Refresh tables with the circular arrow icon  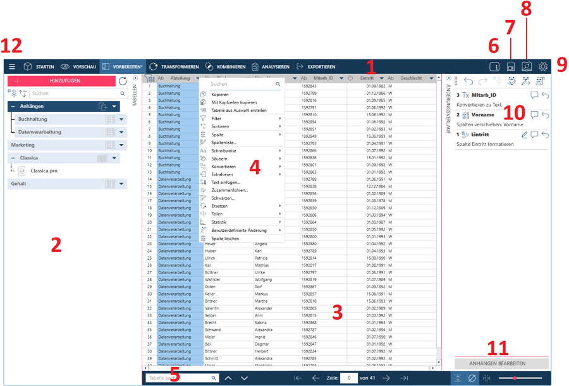click(x=123, y=81)
